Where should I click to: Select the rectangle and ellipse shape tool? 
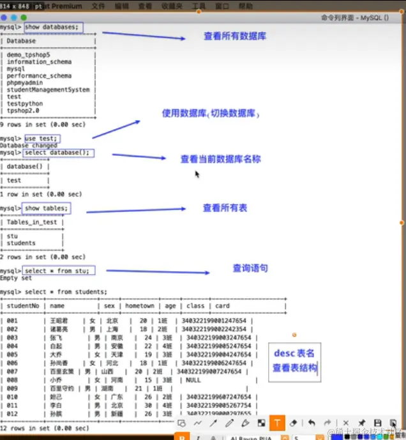[181, 423]
